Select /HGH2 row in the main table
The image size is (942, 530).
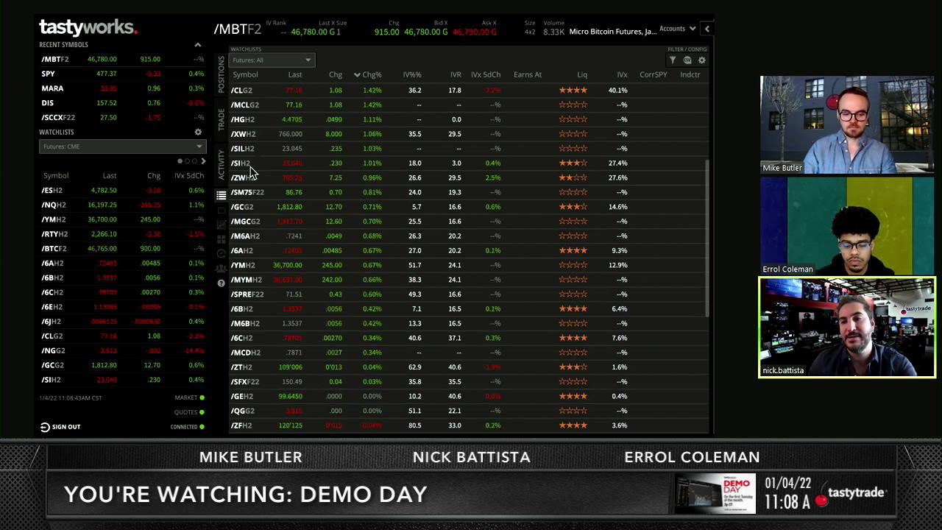coord(467,119)
